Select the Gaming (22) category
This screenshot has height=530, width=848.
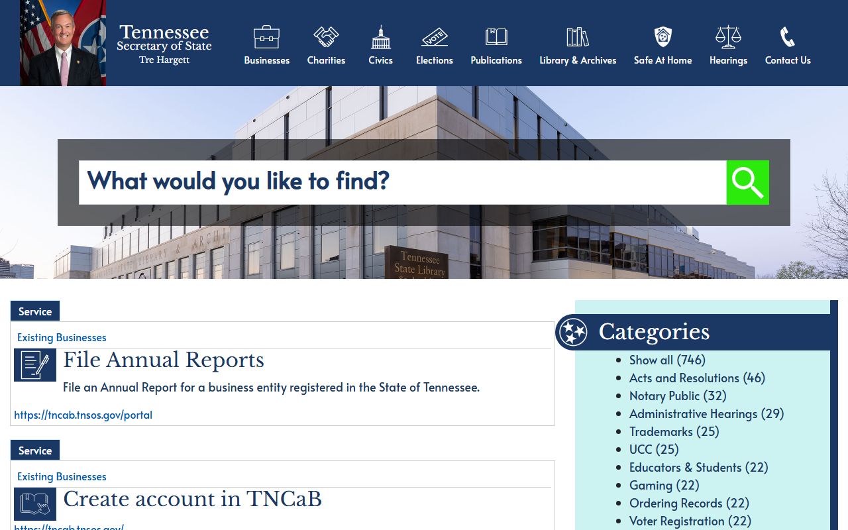(664, 485)
